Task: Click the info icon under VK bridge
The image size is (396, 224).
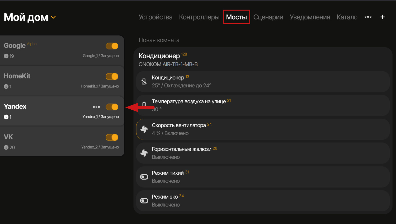Action: coord(6,147)
